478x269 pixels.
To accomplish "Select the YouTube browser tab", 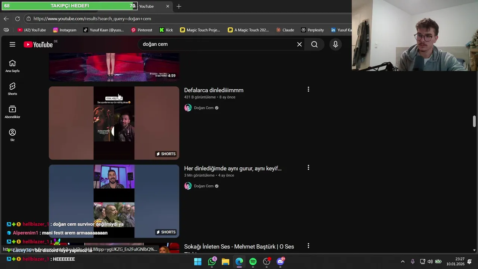I will tap(153, 6).
